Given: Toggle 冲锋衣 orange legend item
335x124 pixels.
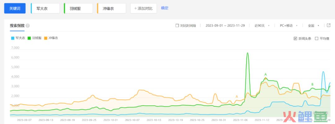Looking at the screenshot, I should click(x=51, y=38).
